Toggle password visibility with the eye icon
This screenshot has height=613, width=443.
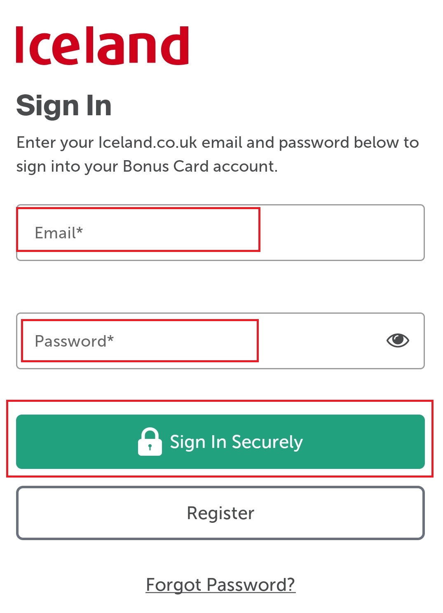point(398,340)
